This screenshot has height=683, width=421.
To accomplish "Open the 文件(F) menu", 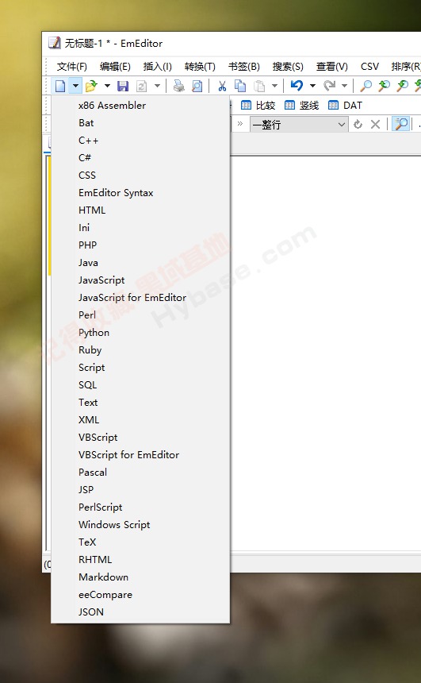I will (x=72, y=67).
